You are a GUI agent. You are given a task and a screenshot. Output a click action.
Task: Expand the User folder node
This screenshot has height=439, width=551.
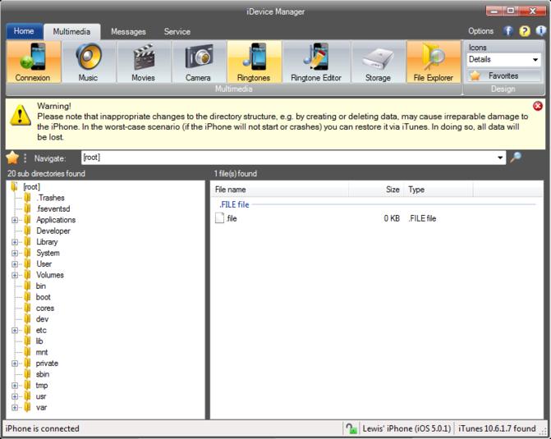click(15, 264)
